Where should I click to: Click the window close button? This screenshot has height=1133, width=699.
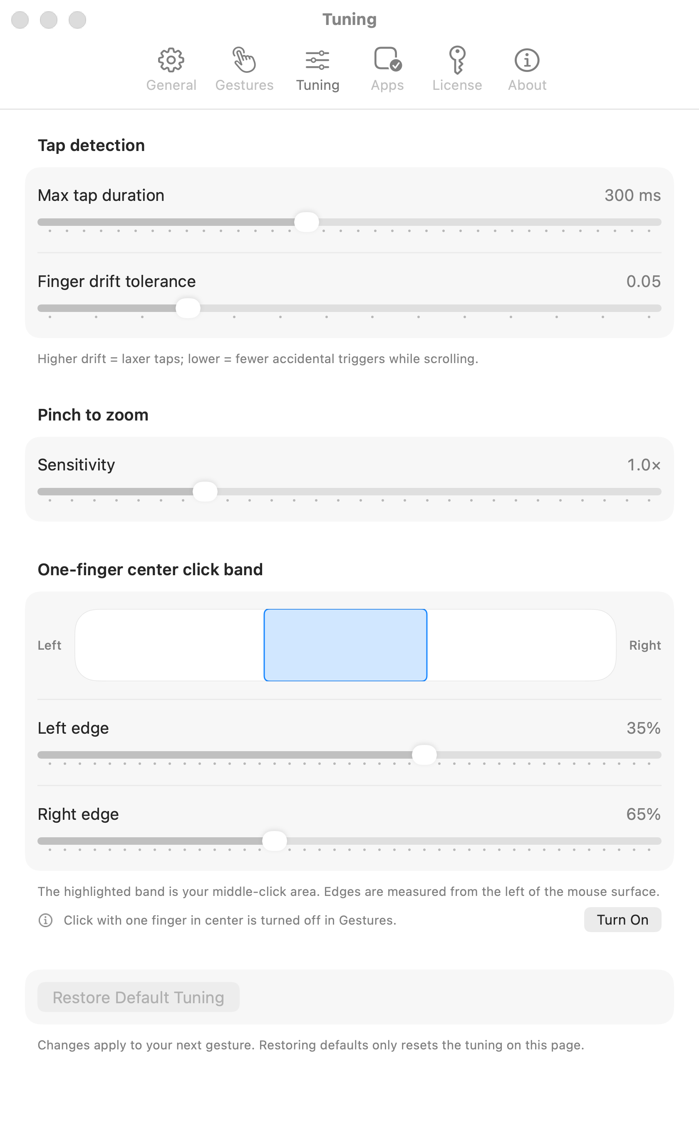click(x=20, y=20)
